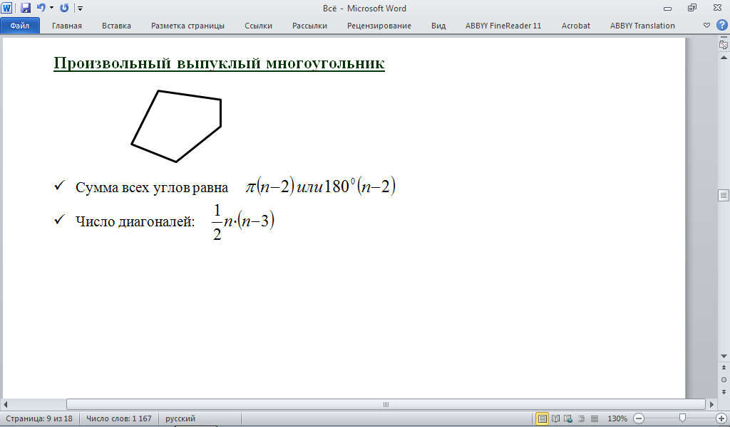Open the Файл tab

[x=20, y=26]
